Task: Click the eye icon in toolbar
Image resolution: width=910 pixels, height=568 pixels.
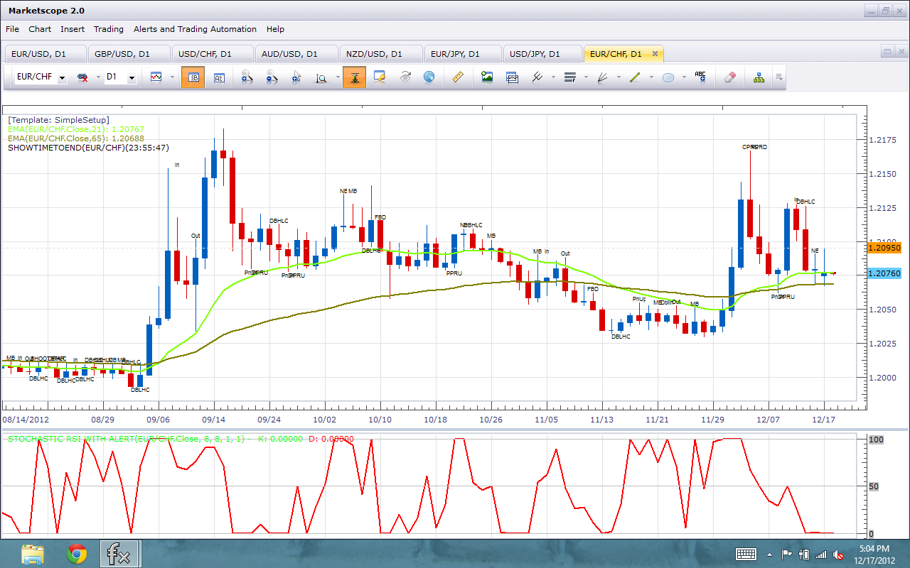Action: [405, 77]
